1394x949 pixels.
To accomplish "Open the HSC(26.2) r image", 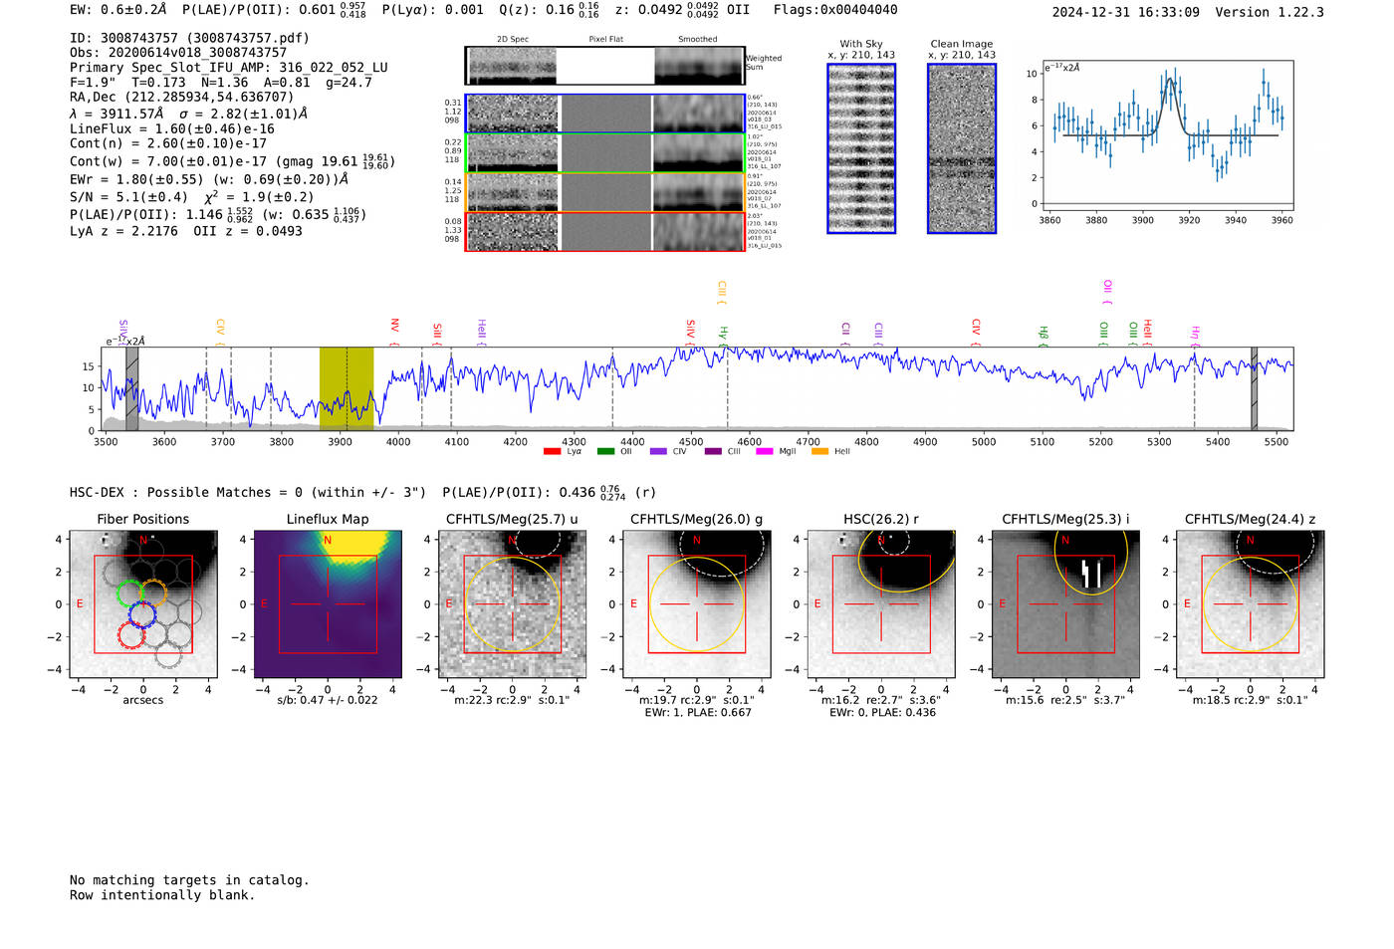I will (x=881, y=603).
